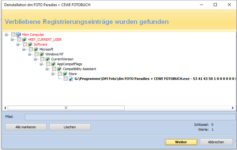Select the red Software label
This screenshot has height=150, width=237.
pos(40,44)
